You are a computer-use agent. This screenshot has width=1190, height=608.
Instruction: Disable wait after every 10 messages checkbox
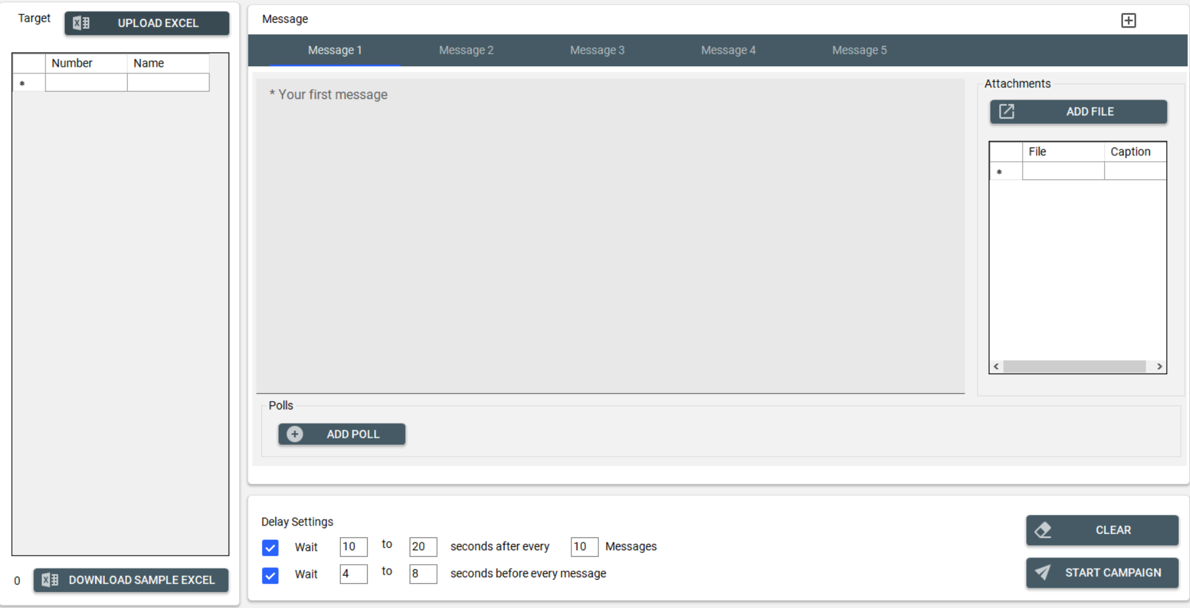coord(270,547)
